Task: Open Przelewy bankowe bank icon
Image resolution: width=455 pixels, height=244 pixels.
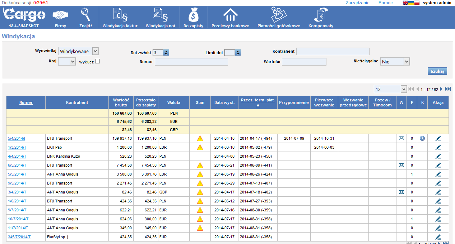Action: coord(230,15)
